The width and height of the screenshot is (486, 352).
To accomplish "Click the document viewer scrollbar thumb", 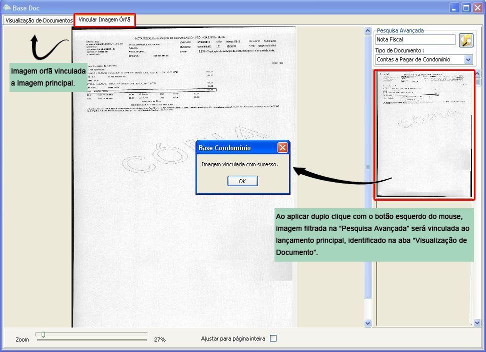I will click(x=367, y=167).
